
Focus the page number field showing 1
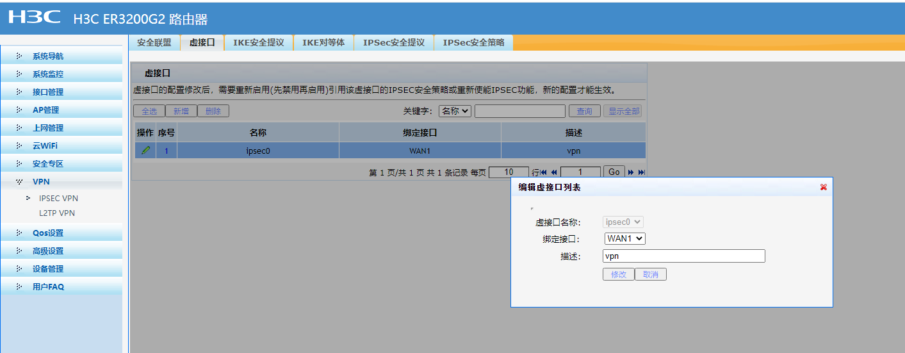[580, 172]
